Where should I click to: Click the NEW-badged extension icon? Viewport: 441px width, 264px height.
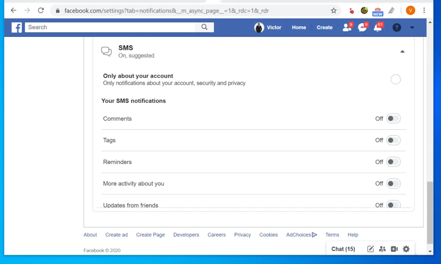pyautogui.click(x=378, y=12)
